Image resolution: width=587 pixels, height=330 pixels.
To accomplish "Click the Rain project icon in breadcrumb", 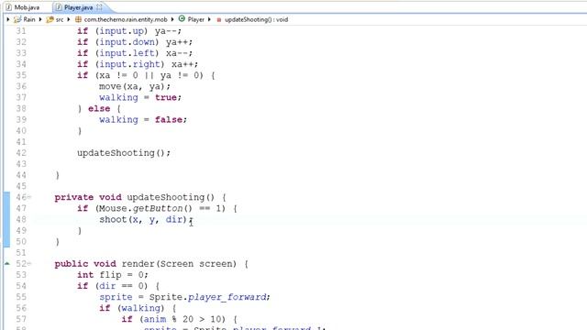I will [17, 19].
